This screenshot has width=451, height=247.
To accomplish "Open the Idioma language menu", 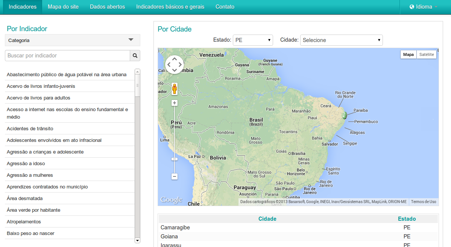I will coord(424,7).
